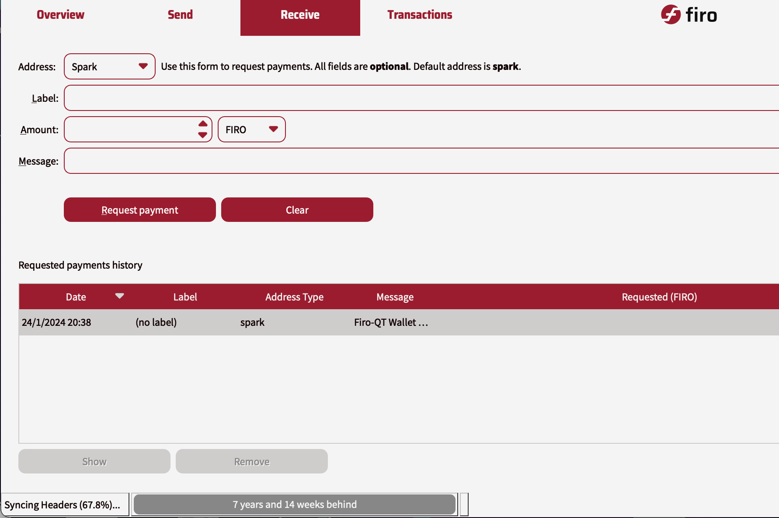The height and width of the screenshot is (518, 779).
Task: Open the Spark address type dropdown
Action: [x=110, y=66]
